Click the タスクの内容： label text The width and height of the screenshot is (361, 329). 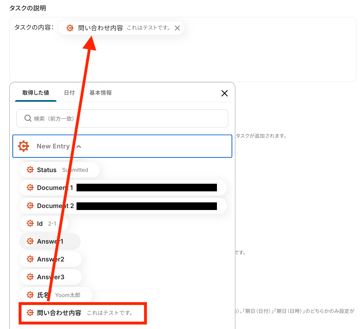34,27
